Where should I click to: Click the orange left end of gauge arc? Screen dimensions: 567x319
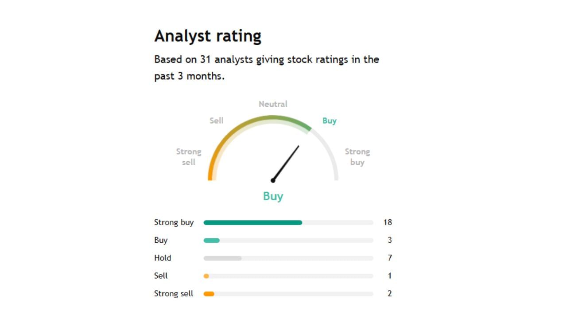(211, 171)
